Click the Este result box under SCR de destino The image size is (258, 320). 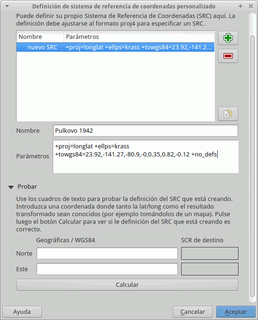pyautogui.click(x=210, y=269)
